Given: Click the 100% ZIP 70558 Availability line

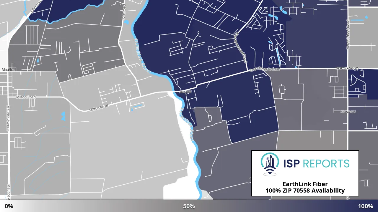Looking at the screenshot, I should [x=305, y=191].
